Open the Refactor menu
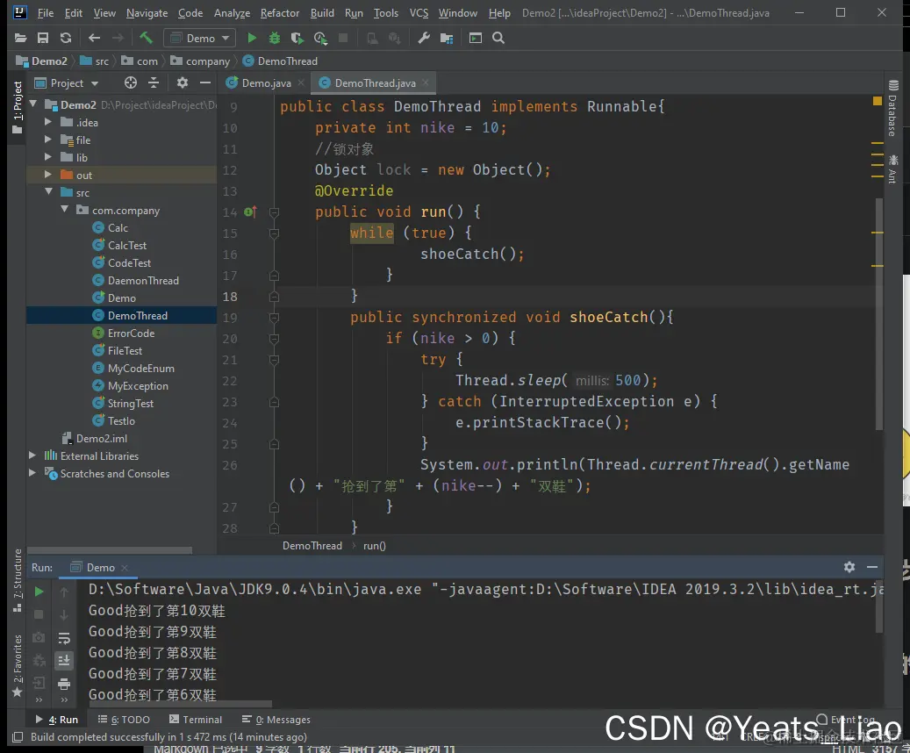 280,13
